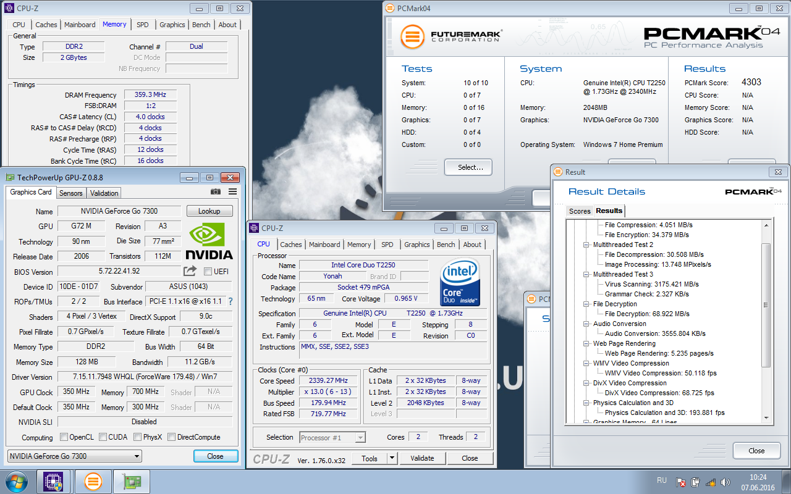Click the taskbar clock showing 10:24
This screenshot has height=494, width=791.
tap(758, 477)
